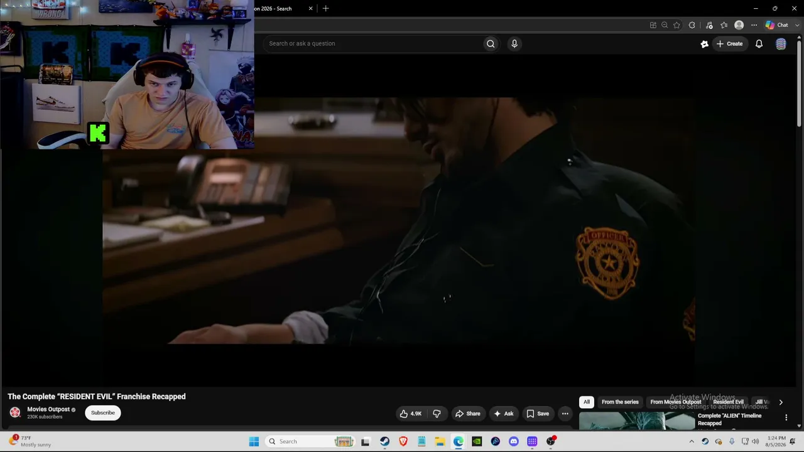The height and width of the screenshot is (452, 804).
Task: Open the Edge profile avatar
Action: [x=739, y=25]
